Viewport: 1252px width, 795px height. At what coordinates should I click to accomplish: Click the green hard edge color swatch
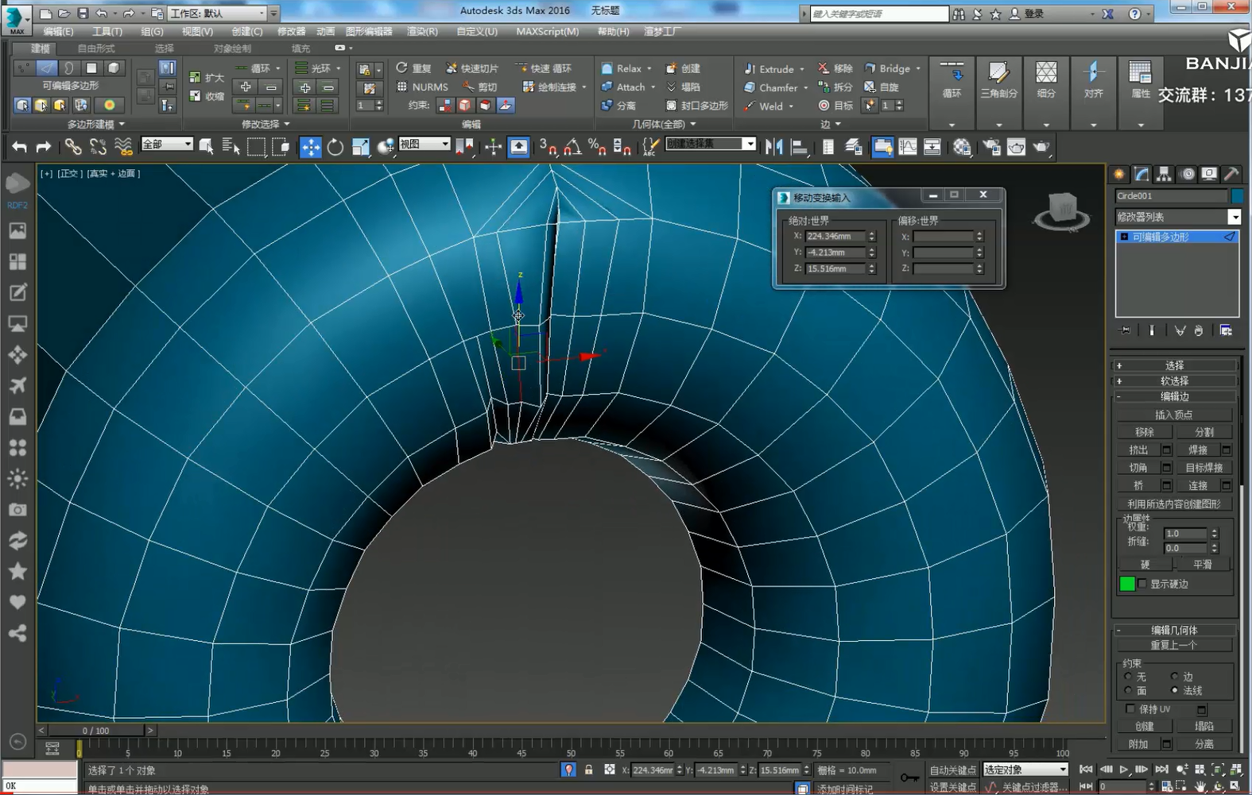(1127, 584)
